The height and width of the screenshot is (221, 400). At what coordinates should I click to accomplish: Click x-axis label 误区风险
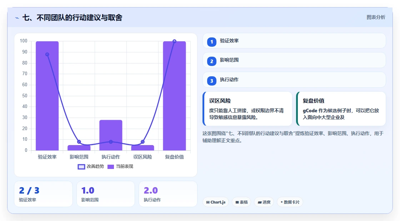[x=142, y=157]
